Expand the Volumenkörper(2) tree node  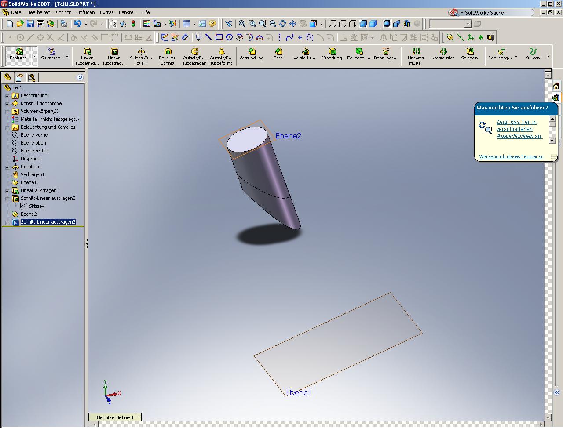click(7, 112)
